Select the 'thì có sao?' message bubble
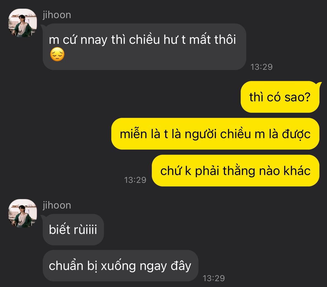 pos(280,97)
